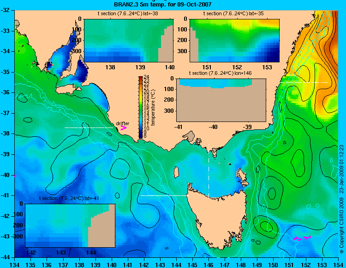Click the white dashed transect line at latitude -35
346x268 pixels.
[304, 82]
